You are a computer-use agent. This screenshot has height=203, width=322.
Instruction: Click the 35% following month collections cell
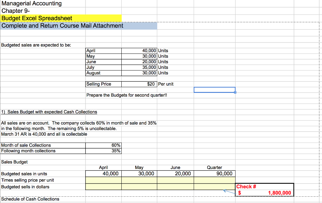tap(103, 151)
